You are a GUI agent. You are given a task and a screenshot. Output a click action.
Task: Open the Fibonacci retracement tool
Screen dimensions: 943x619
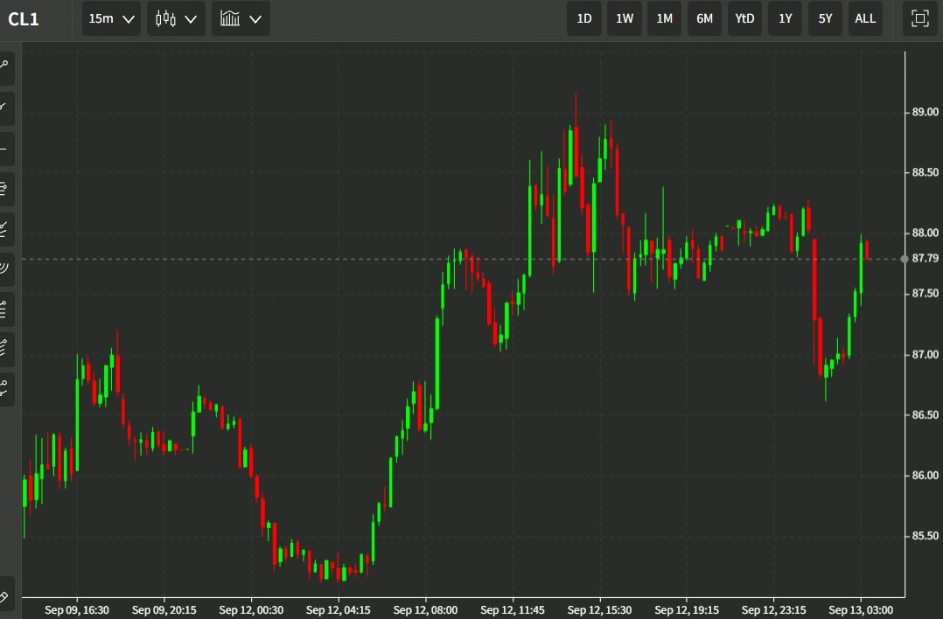coord(7,188)
